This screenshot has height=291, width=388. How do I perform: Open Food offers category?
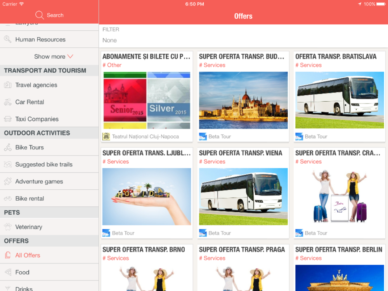[50, 272]
